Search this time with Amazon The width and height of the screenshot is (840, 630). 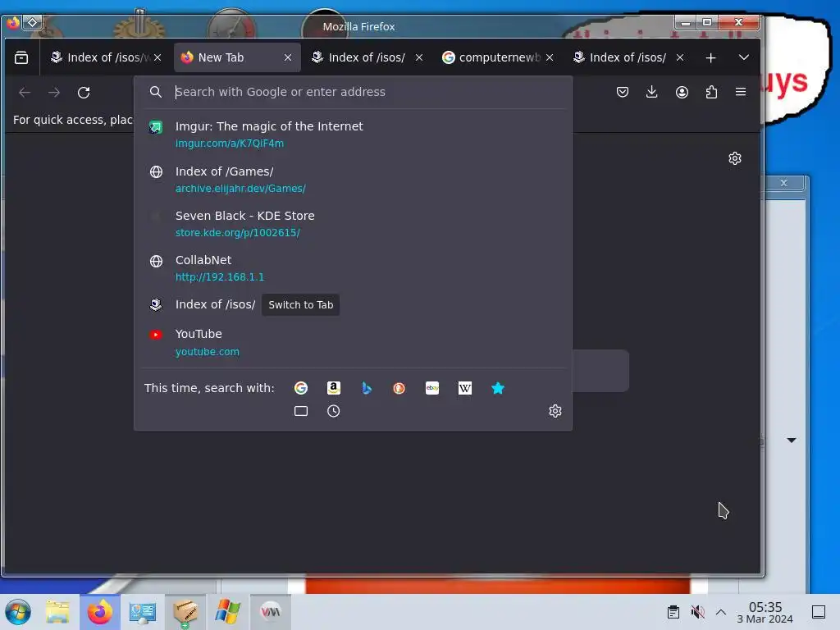point(334,388)
